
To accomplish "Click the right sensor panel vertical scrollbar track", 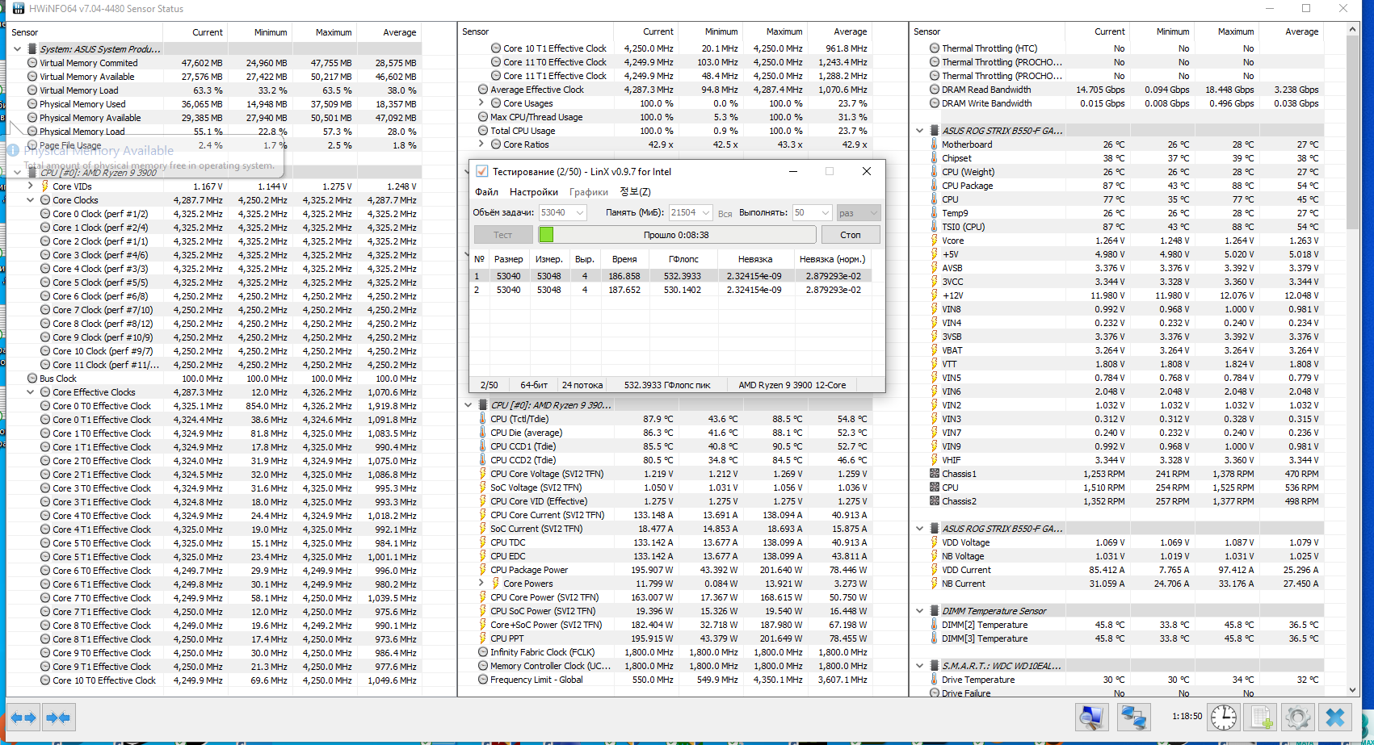I will point(1353,361).
